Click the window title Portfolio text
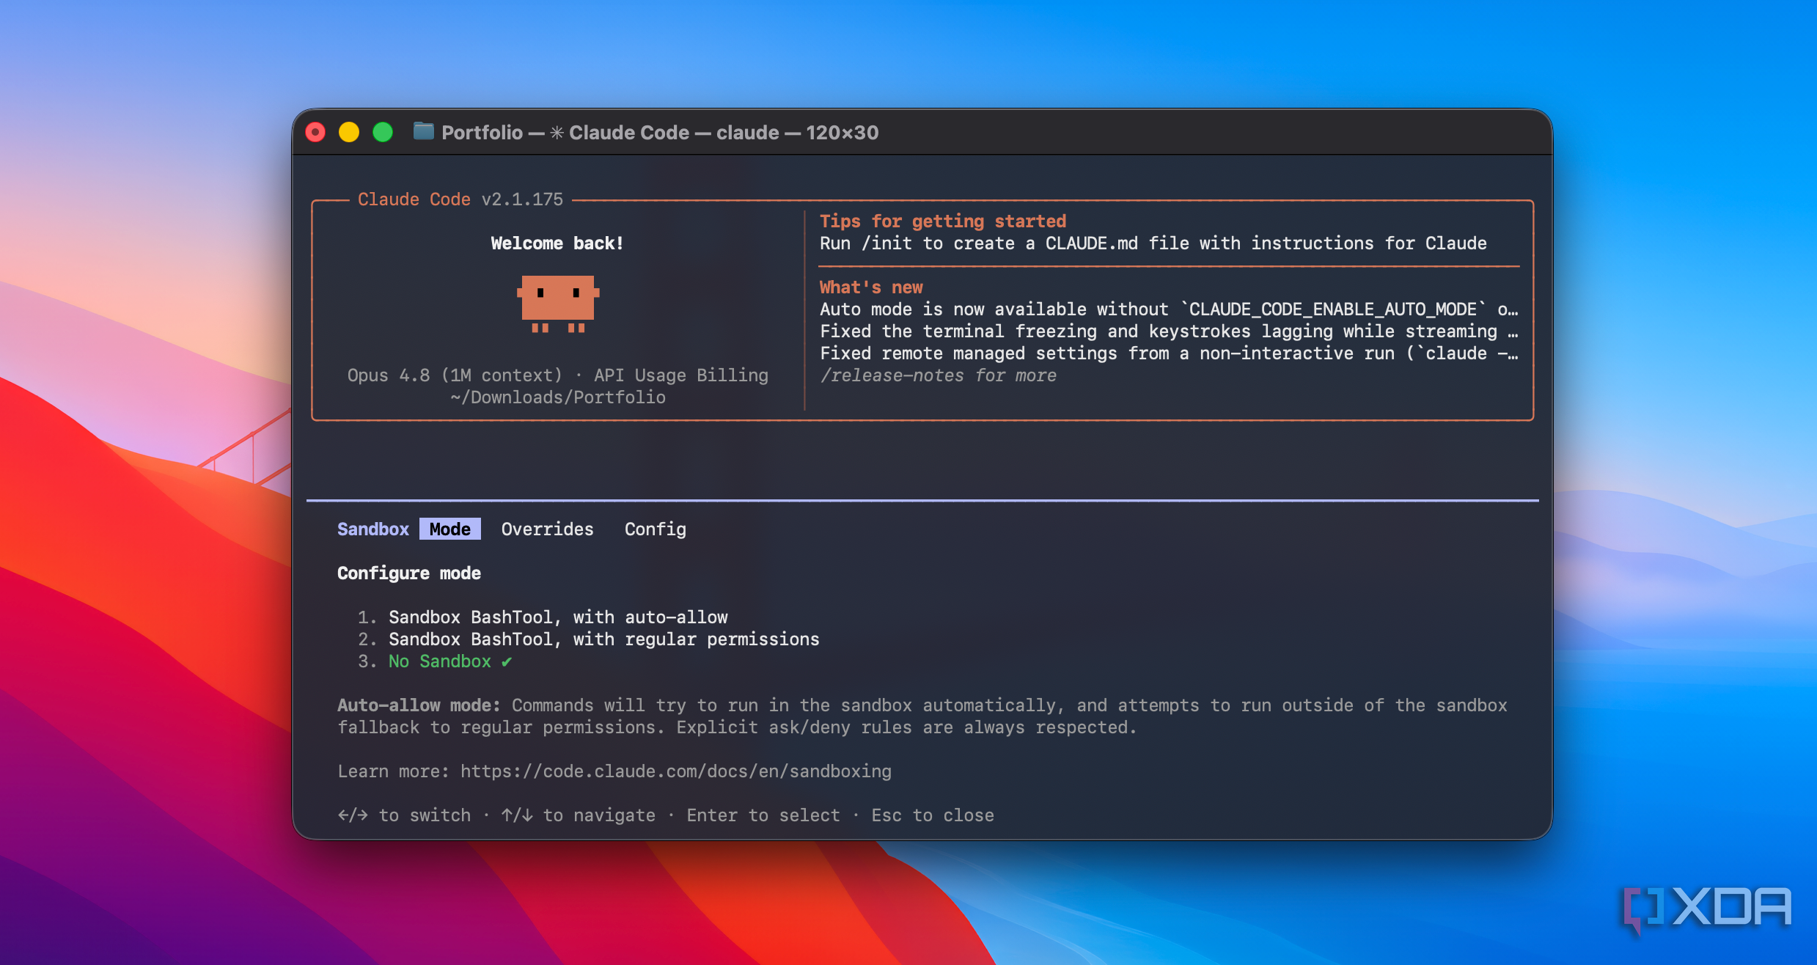This screenshot has width=1817, height=965. pyautogui.click(x=482, y=133)
